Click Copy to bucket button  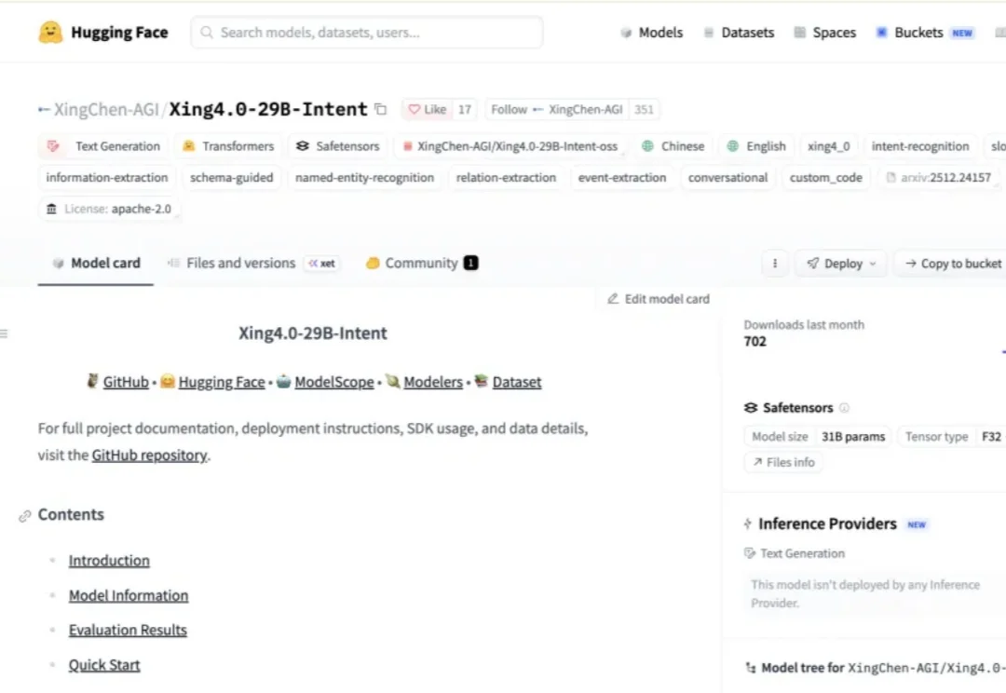pos(952,263)
